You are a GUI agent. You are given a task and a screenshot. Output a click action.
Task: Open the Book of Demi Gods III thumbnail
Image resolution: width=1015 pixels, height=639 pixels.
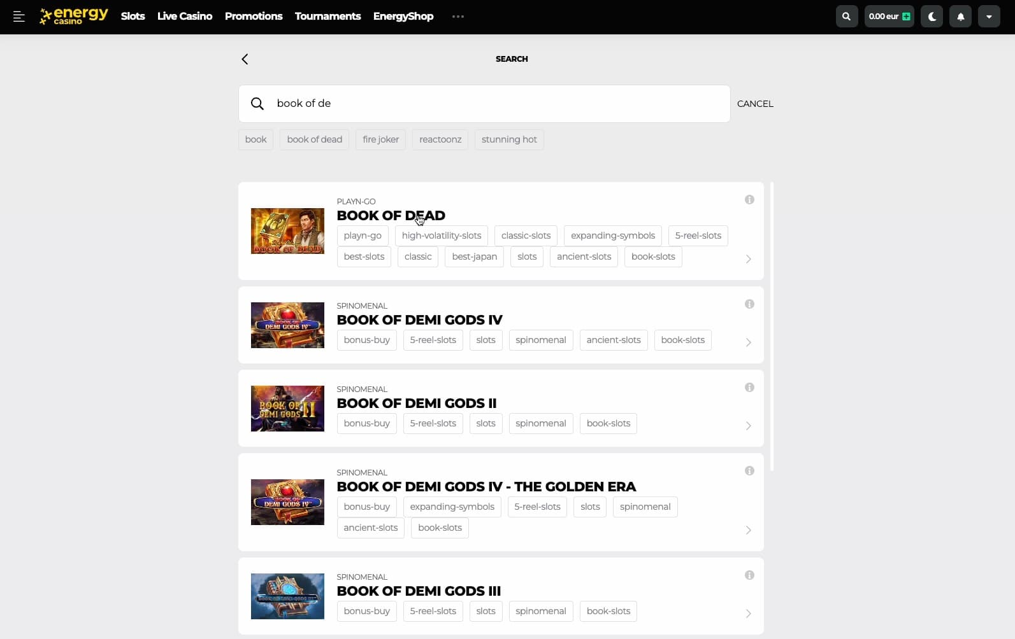point(287,596)
